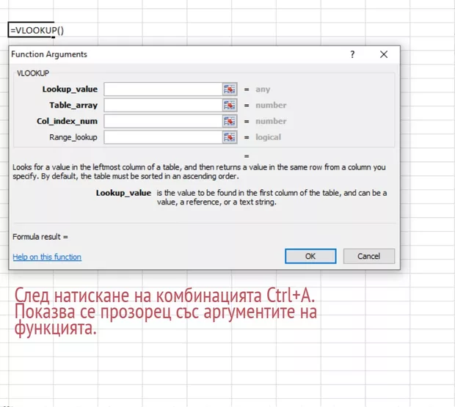This screenshot has height=407, width=455.
Task: Click the Lookup_value range selector icon
Action: (230, 89)
